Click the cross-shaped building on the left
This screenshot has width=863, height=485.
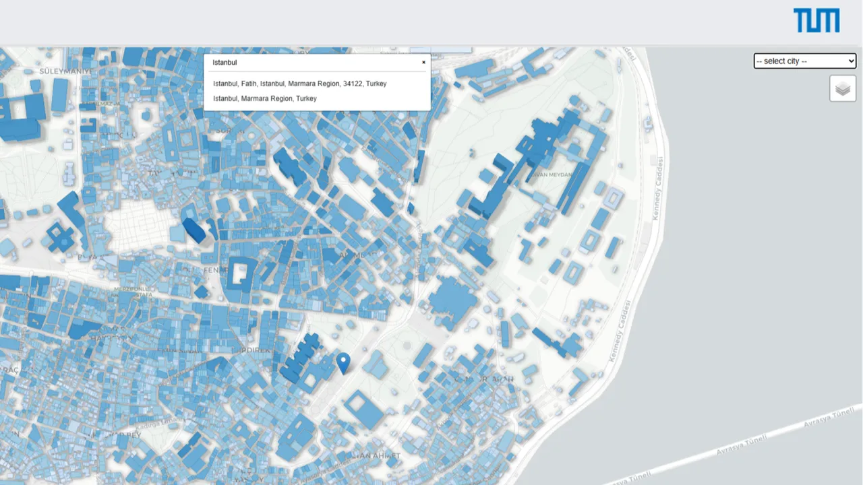[x=61, y=237]
